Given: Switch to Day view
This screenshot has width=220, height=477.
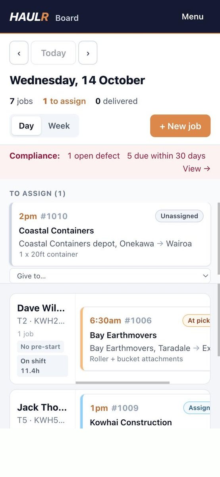Looking at the screenshot, I should click(26, 126).
